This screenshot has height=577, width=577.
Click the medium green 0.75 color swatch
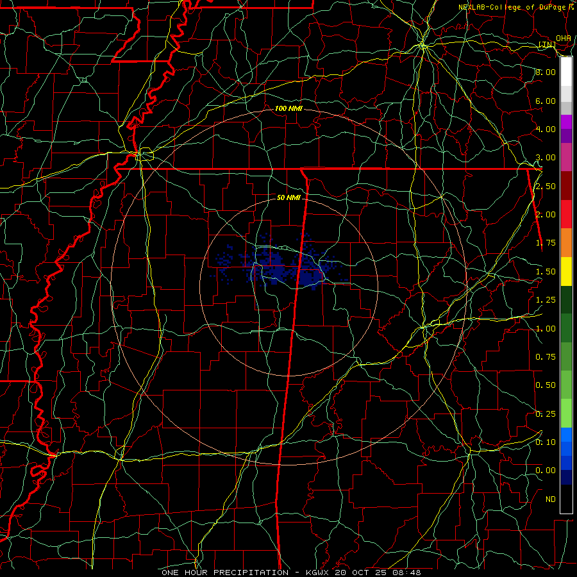point(566,356)
